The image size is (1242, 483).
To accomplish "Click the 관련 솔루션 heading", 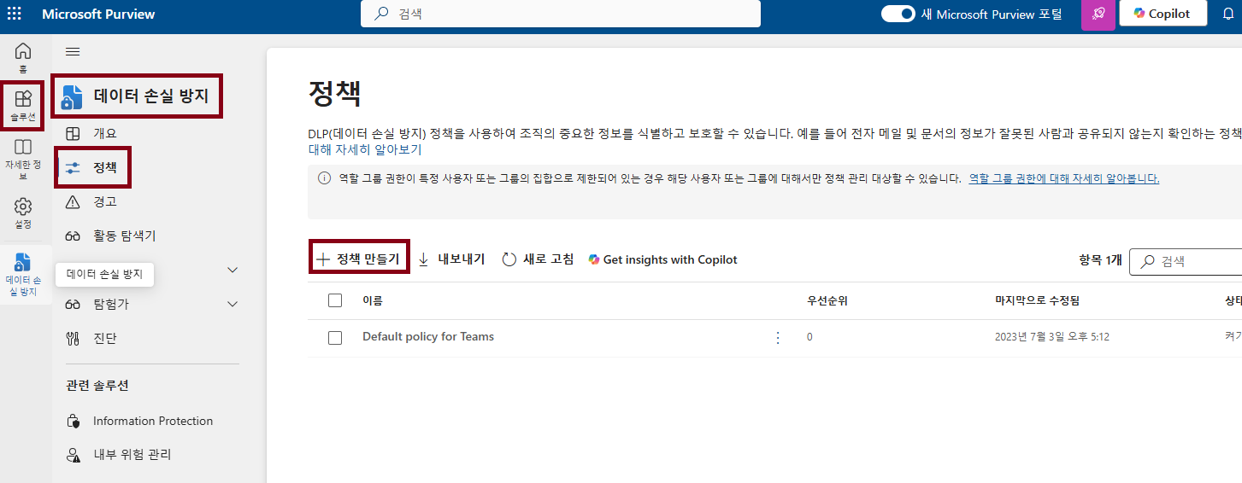I will click(x=97, y=385).
